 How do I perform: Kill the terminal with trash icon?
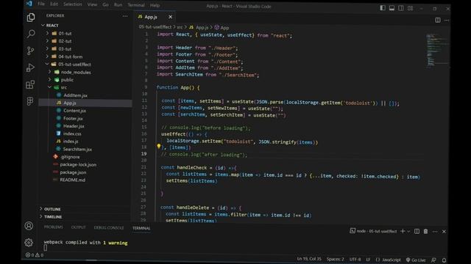pyautogui.click(x=425, y=232)
